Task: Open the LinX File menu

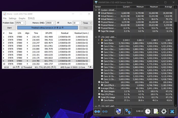Action: (x=5, y=18)
